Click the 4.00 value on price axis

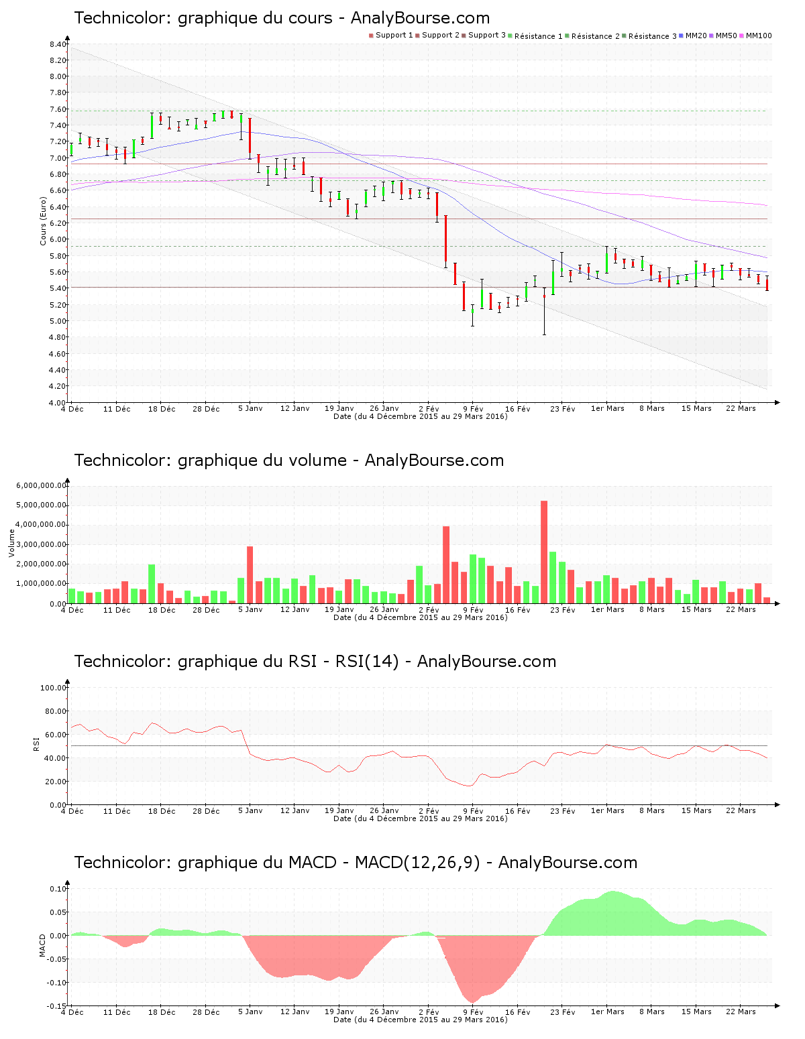[x=58, y=402]
